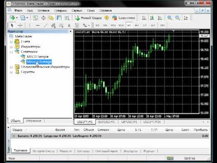
Task: Expand the Индикаторы node in Navigator
Action: click(x=11, y=47)
